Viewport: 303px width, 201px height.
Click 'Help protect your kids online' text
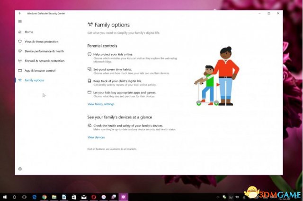[113, 54]
